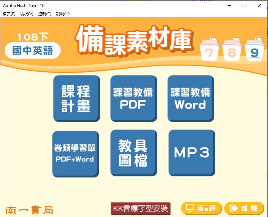Open the MP3 tile

pos(192,152)
